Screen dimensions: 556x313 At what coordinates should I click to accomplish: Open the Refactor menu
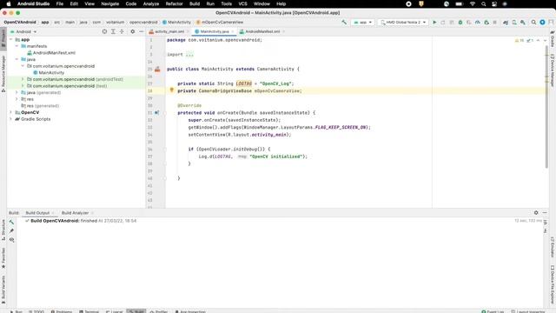[174, 3]
